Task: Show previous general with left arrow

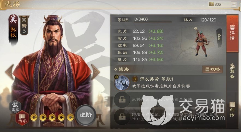Action: pos(9,72)
